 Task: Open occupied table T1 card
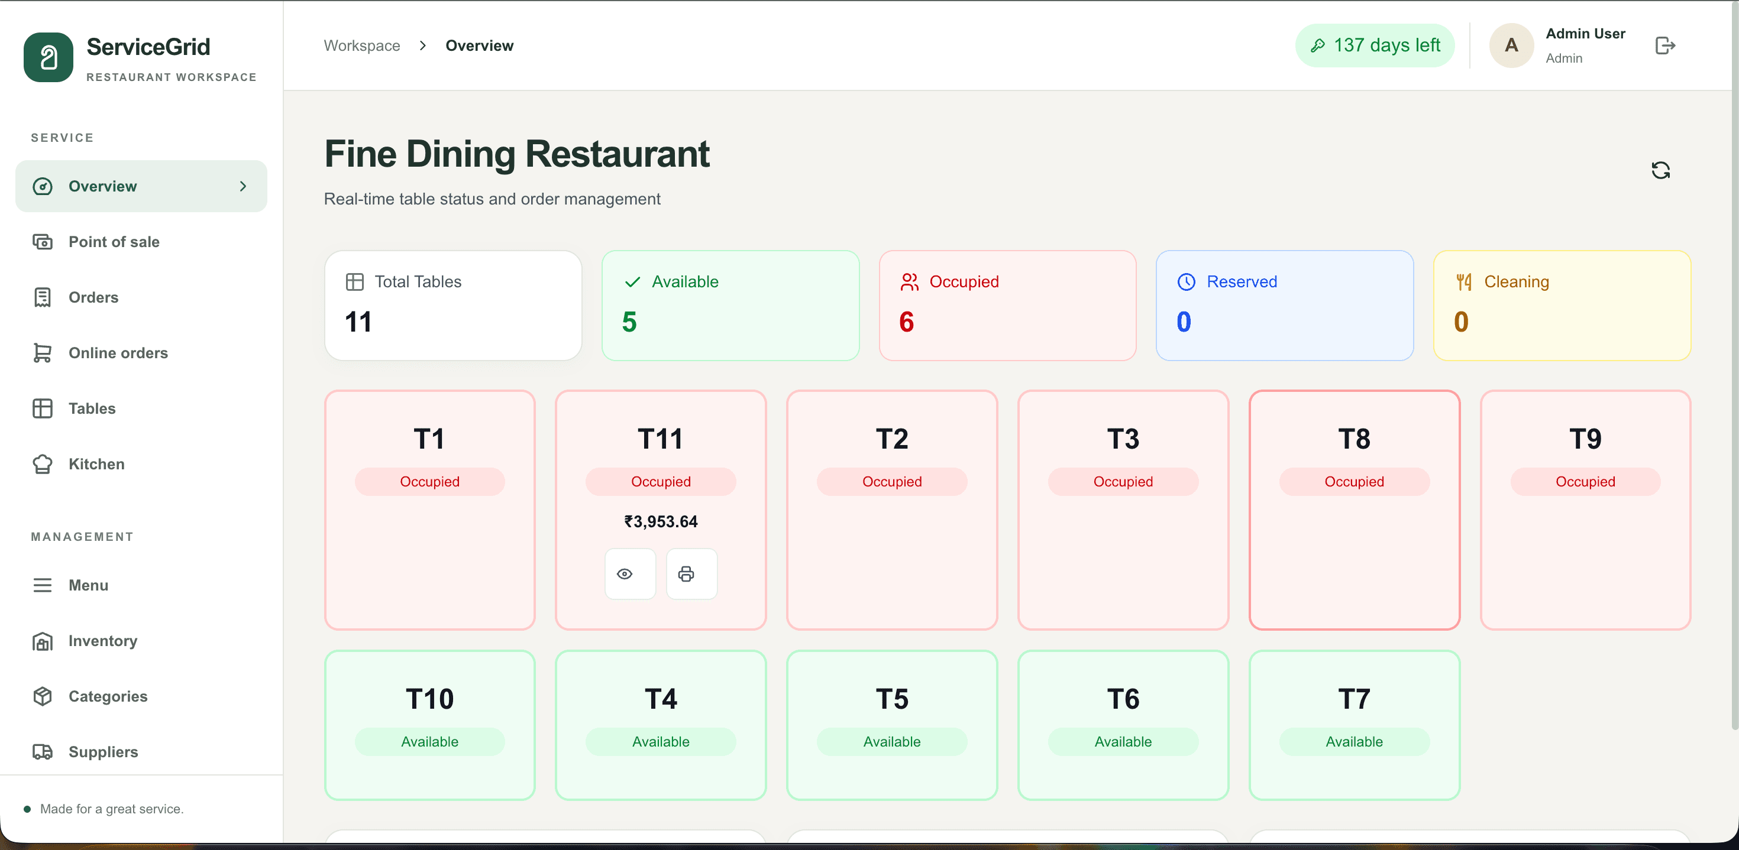tap(430, 510)
